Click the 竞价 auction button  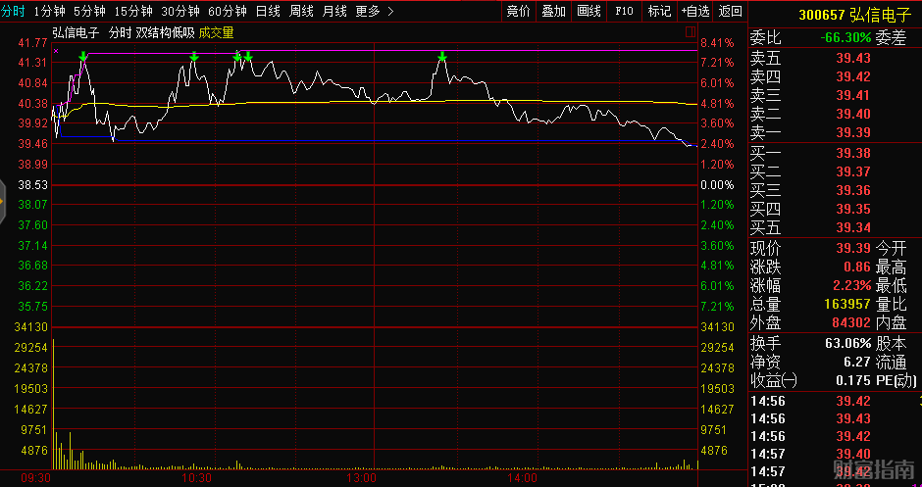pos(518,11)
